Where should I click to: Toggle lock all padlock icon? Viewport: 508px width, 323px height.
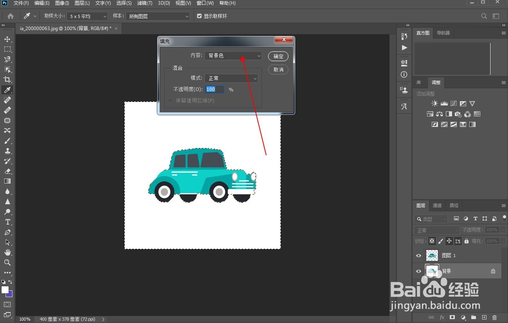pos(467,241)
